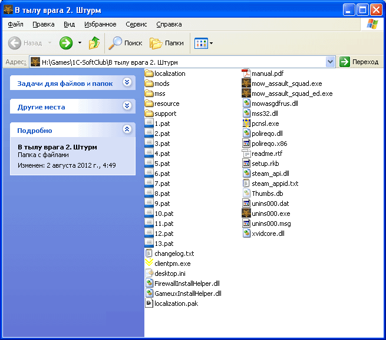Expand the Views dropdown arrow

coord(211,44)
